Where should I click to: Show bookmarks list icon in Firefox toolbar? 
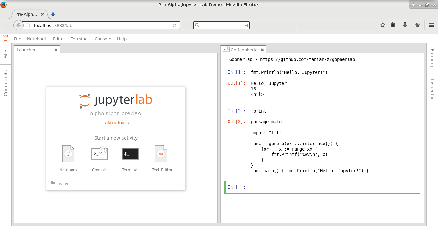pos(393,25)
